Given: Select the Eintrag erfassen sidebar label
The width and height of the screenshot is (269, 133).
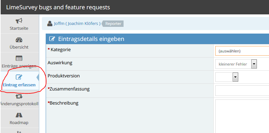Looking at the screenshot, I should pyautogui.click(x=19, y=85).
